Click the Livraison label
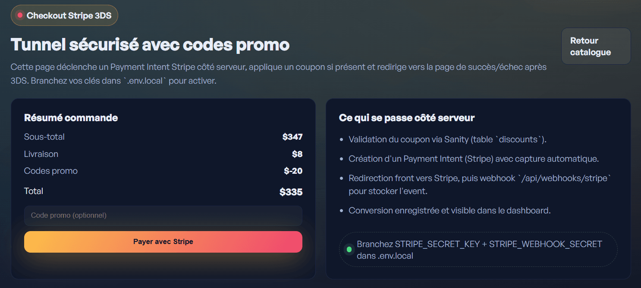The height and width of the screenshot is (288, 641). click(41, 154)
